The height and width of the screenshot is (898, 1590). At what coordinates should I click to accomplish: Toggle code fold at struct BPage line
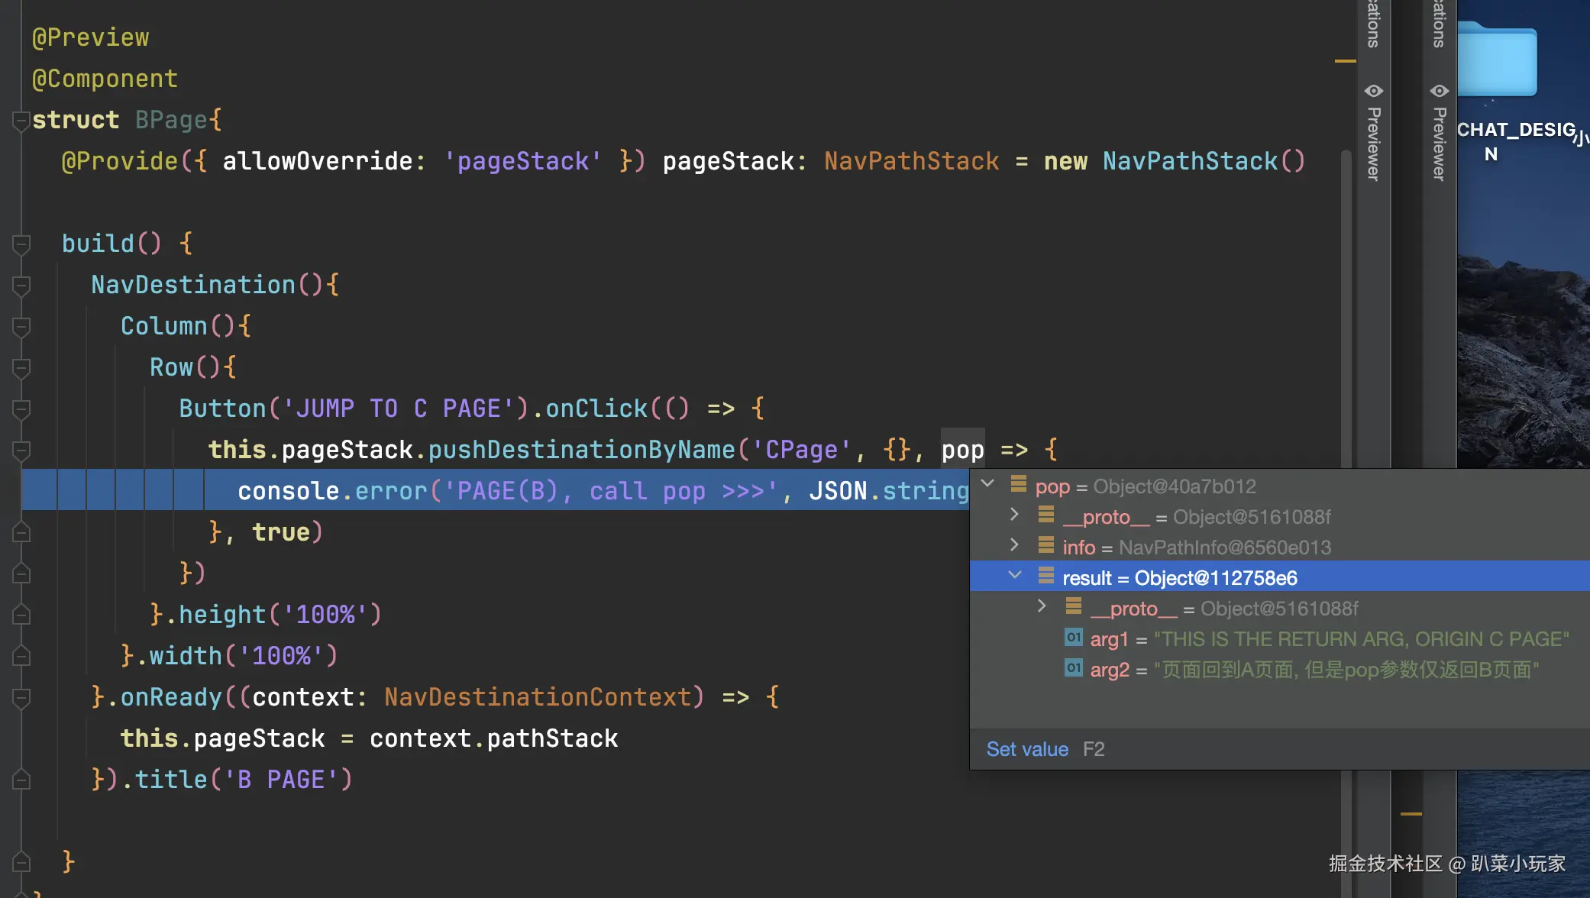(21, 121)
